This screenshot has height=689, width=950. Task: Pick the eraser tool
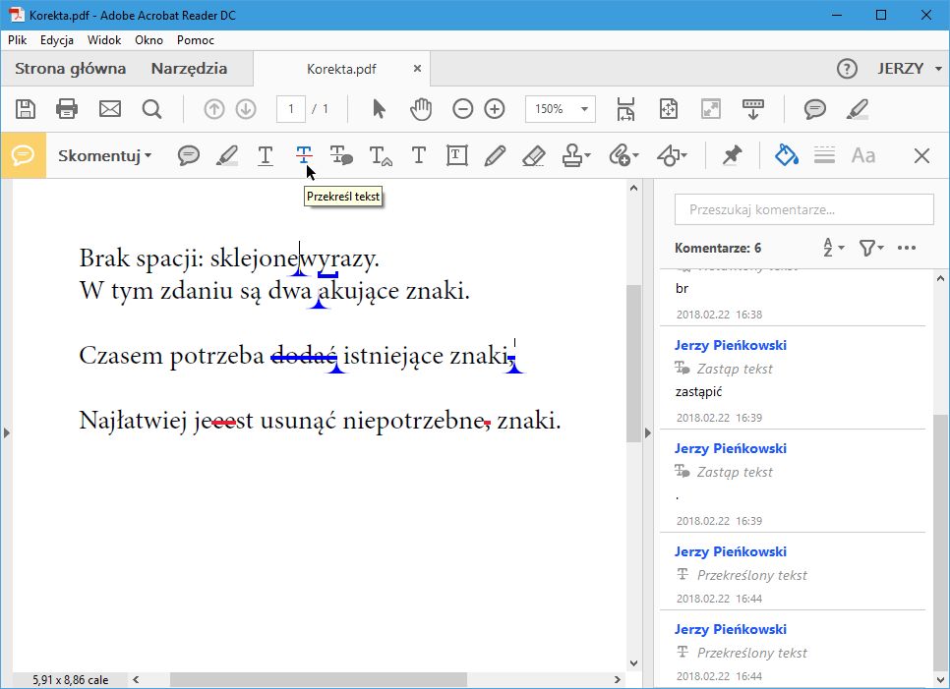pos(532,155)
